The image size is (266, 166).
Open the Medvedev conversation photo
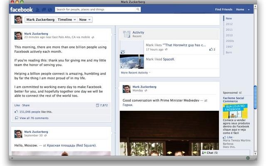click(x=169, y=133)
